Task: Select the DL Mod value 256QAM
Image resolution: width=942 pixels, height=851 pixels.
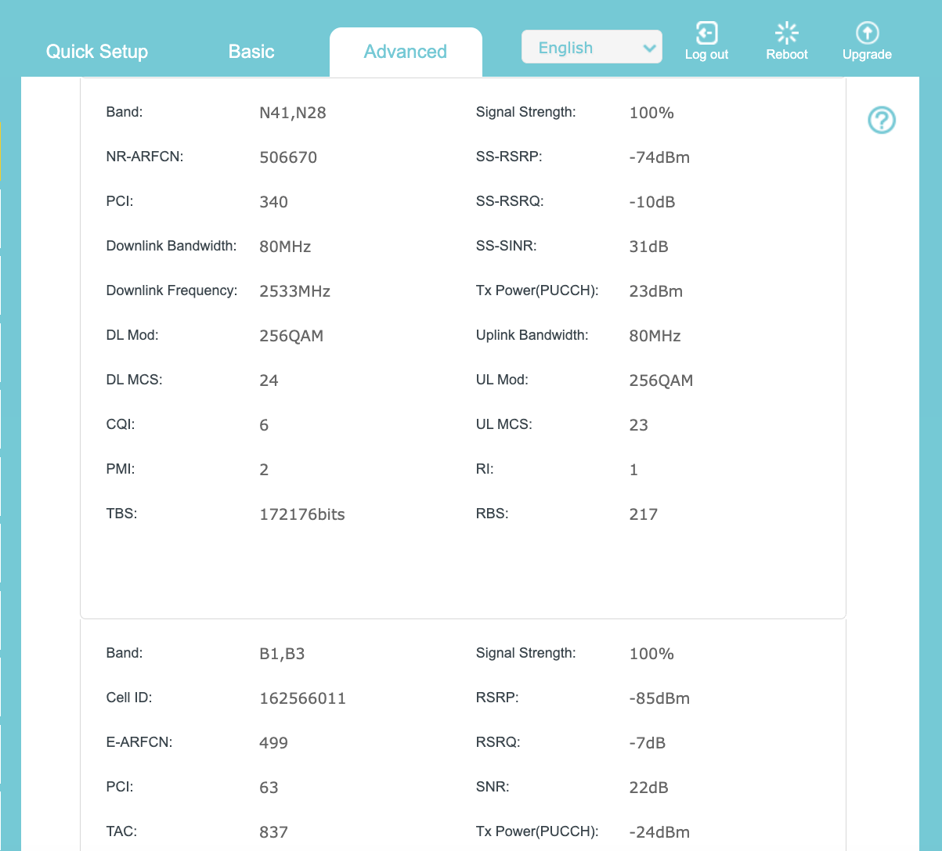Action: point(291,336)
